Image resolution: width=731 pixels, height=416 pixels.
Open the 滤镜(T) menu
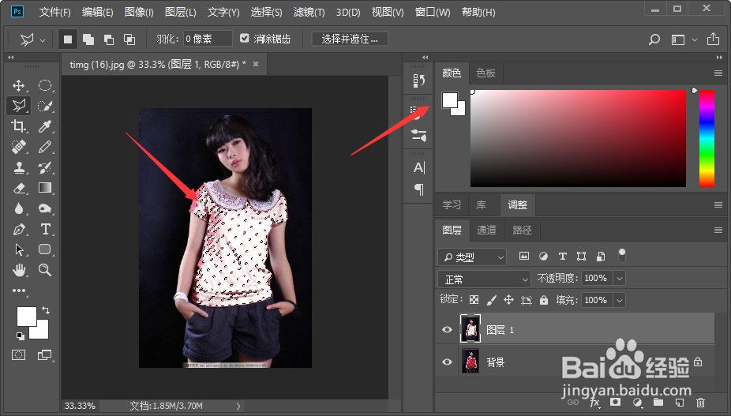coord(309,12)
